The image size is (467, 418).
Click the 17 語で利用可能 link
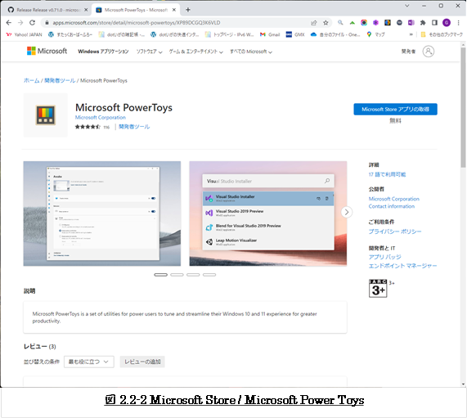[387, 174]
